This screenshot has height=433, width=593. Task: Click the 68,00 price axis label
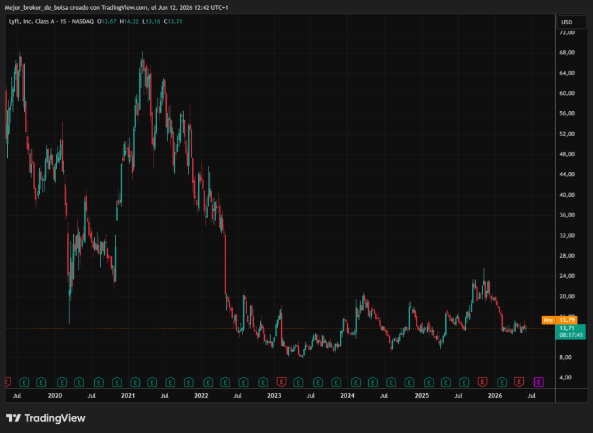(567, 52)
